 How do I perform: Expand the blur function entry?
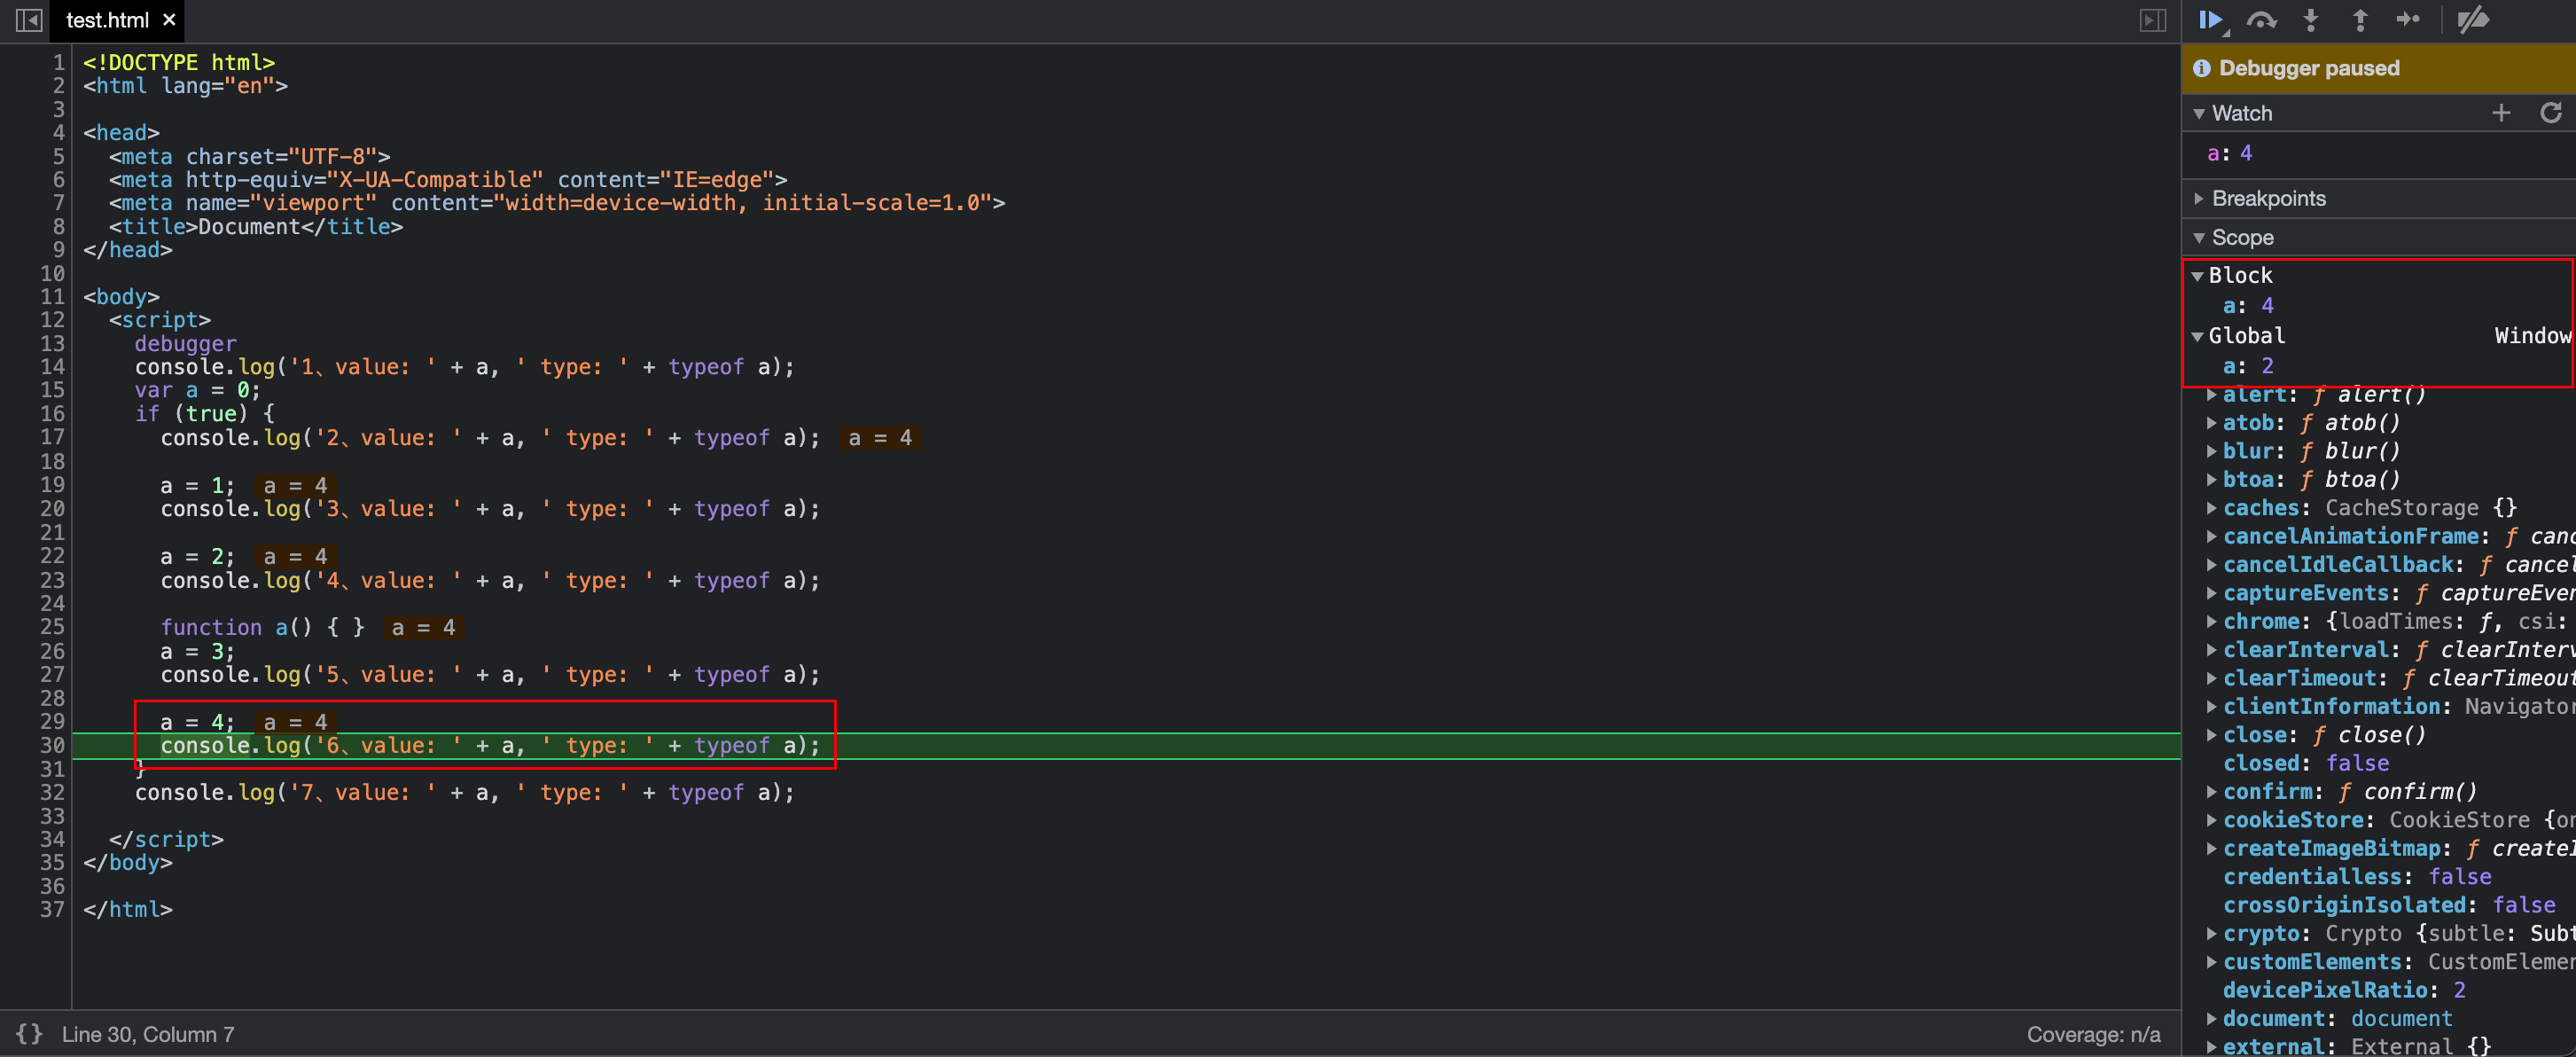(2212, 451)
